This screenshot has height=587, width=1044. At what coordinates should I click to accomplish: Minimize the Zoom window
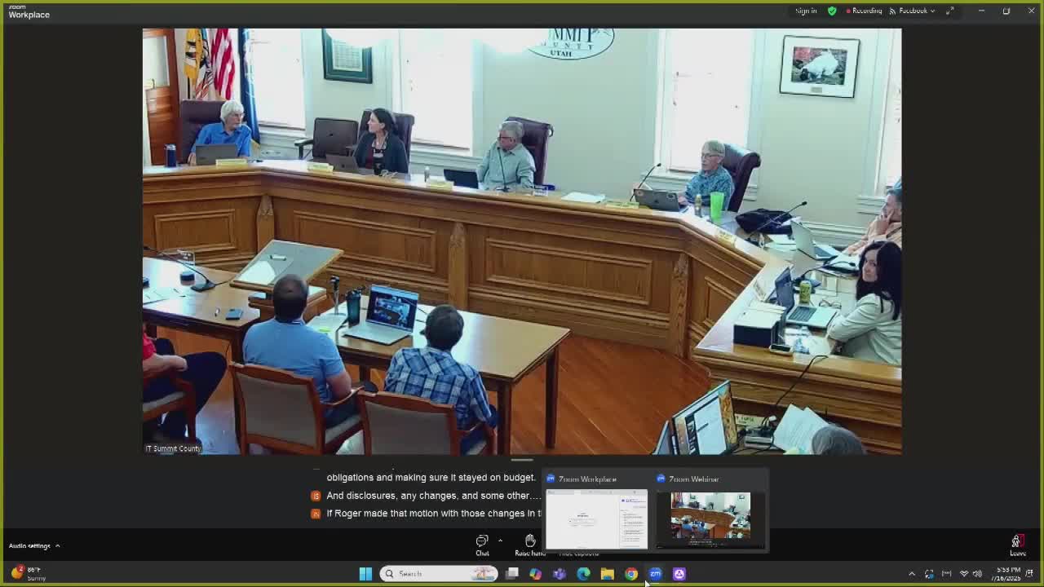coord(981,11)
